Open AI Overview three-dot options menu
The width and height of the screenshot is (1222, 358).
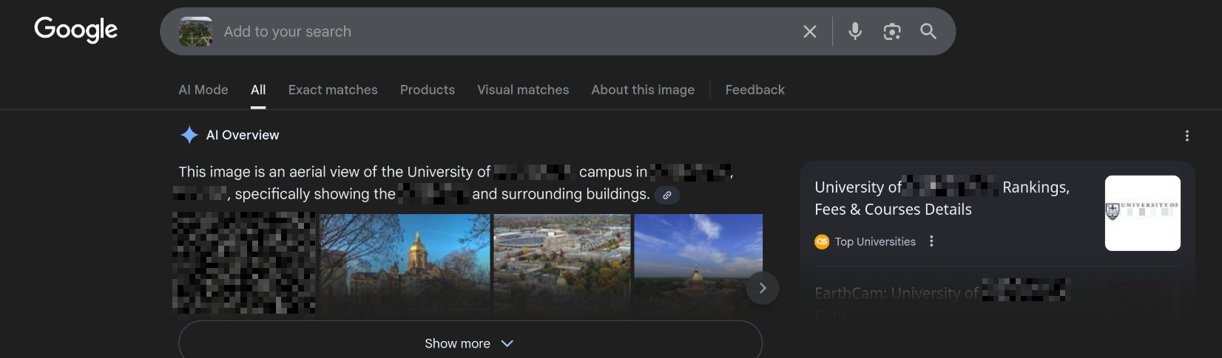[1187, 136]
